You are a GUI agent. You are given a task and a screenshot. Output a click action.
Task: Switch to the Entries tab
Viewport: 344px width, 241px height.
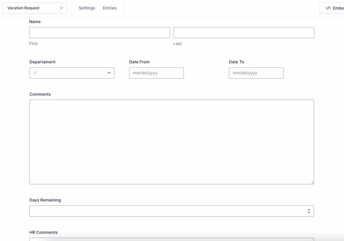pos(110,8)
